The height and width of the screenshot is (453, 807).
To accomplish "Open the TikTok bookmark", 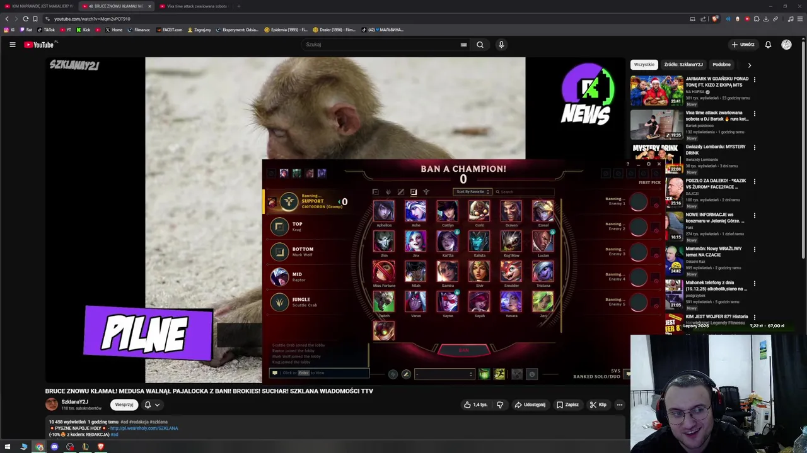I will pos(46,30).
